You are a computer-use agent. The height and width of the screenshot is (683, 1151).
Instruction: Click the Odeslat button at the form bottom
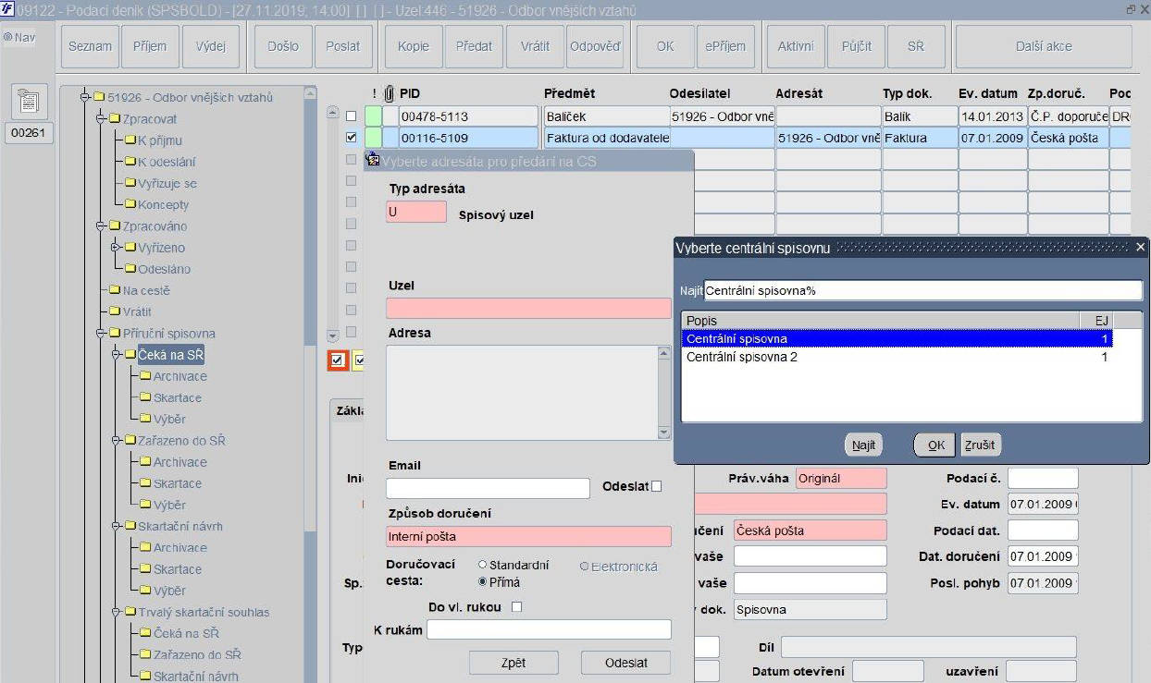(625, 663)
